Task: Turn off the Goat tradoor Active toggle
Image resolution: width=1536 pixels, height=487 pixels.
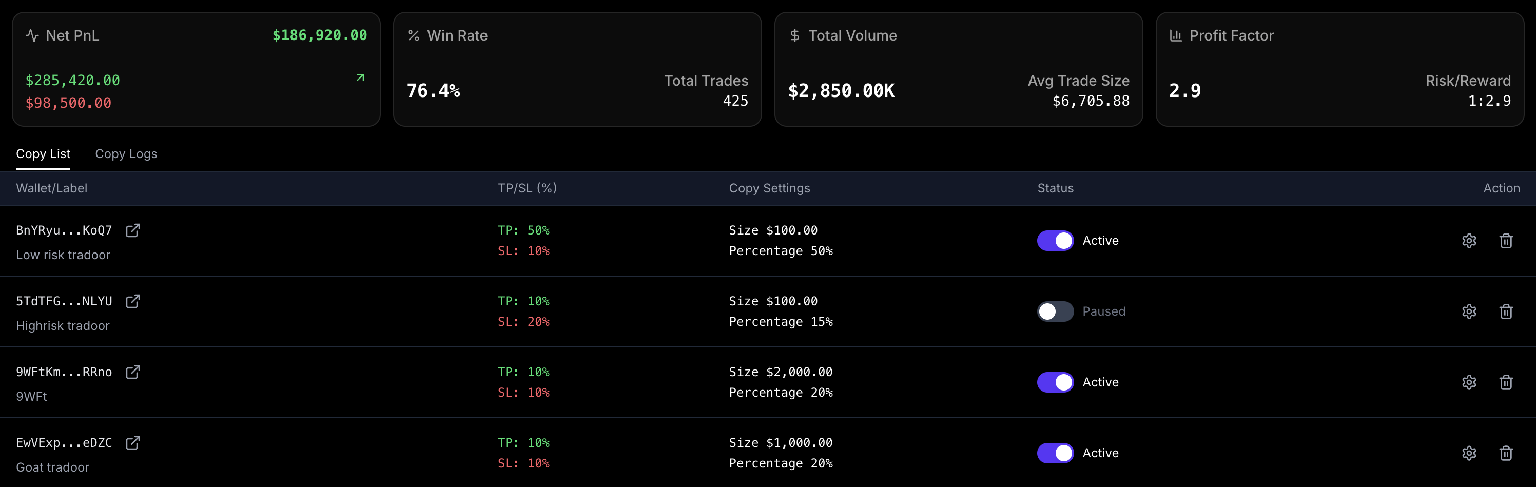Action: [x=1055, y=453]
